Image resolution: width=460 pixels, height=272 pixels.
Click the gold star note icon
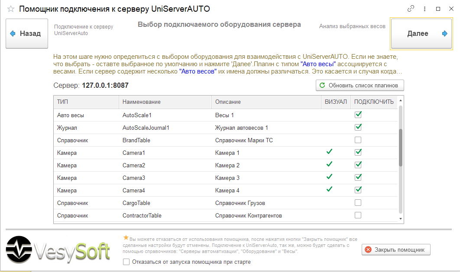[126, 237]
